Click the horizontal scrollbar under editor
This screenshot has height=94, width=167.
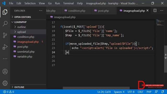point(96,88)
